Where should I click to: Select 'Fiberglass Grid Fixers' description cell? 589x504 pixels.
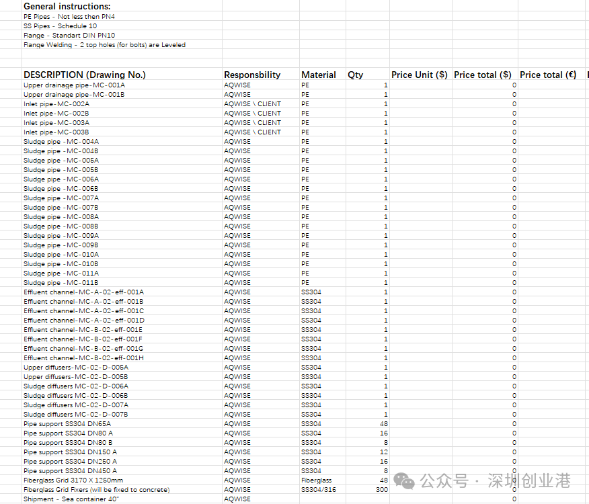click(x=122, y=489)
